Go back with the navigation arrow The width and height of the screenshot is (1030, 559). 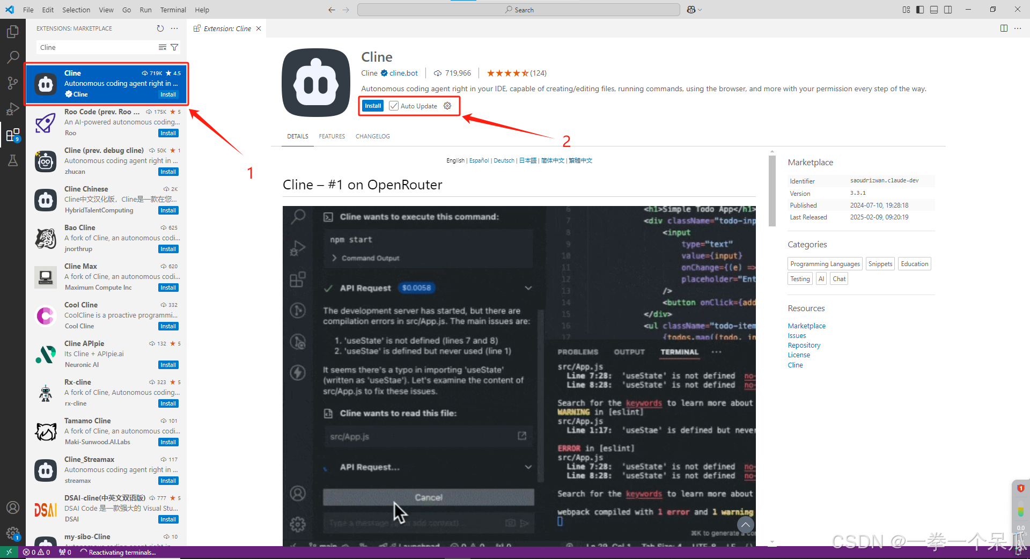(x=332, y=10)
